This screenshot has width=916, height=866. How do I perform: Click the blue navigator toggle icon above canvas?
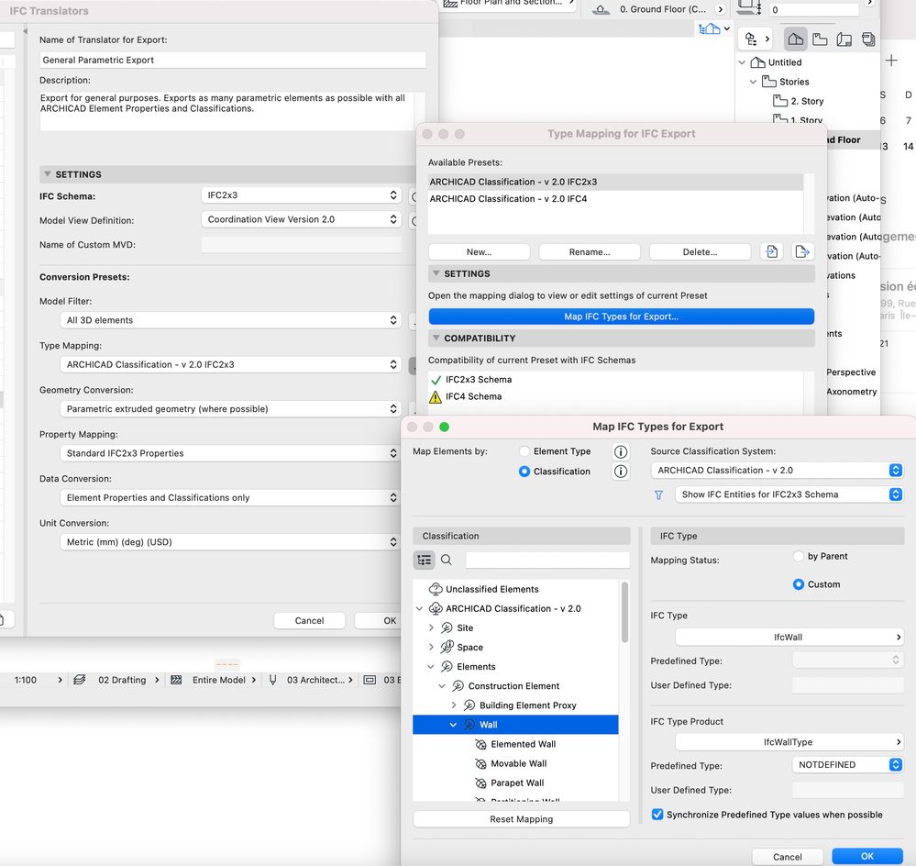(709, 28)
